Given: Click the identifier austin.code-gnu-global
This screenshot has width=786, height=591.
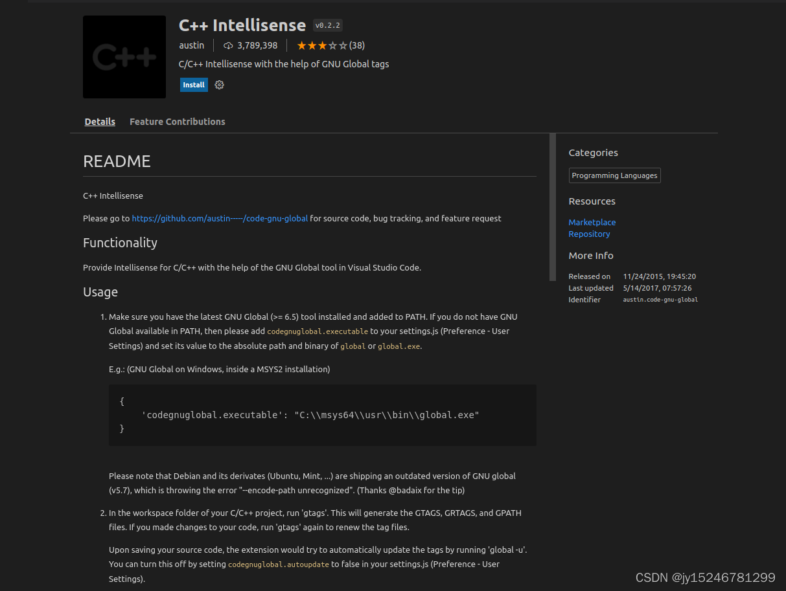Looking at the screenshot, I should pos(660,300).
